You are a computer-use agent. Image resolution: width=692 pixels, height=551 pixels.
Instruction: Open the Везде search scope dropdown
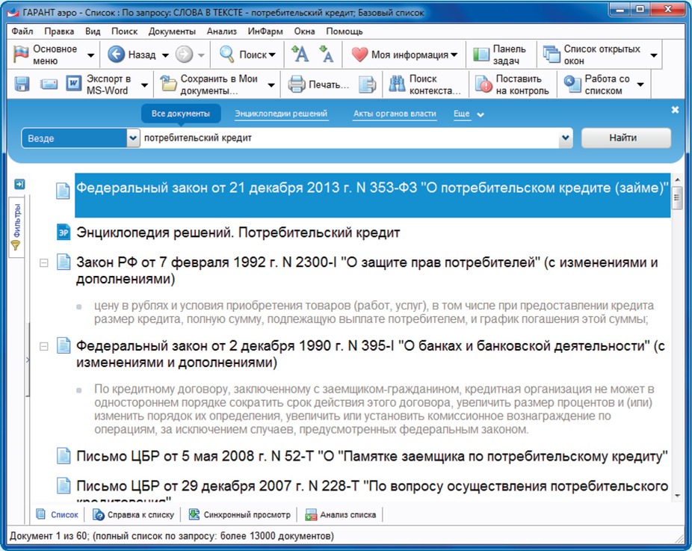(x=133, y=138)
